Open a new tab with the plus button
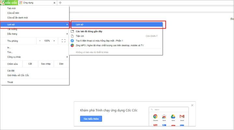 (x=60, y=3)
